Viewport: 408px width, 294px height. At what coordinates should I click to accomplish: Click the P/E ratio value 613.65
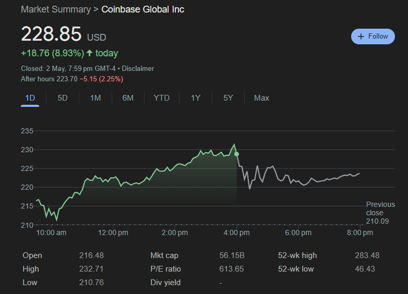(x=231, y=269)
